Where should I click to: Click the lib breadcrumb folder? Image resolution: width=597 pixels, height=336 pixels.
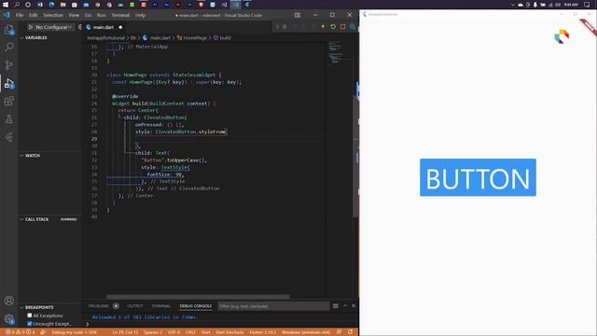(133, 37)
